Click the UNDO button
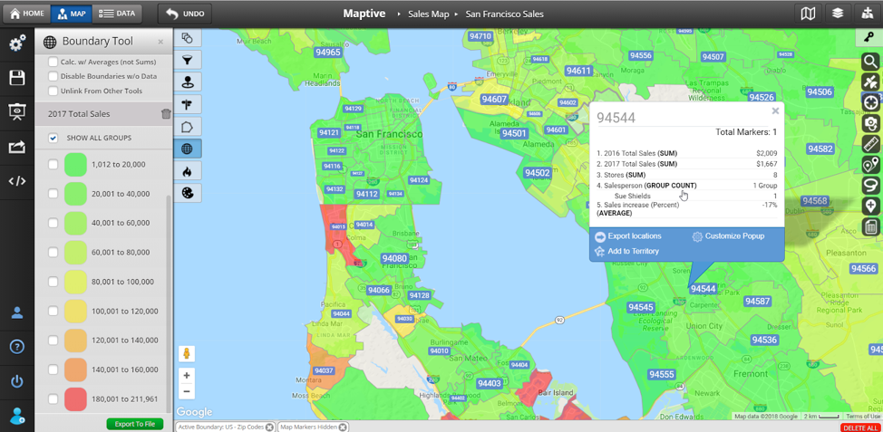 coord(185,14)
